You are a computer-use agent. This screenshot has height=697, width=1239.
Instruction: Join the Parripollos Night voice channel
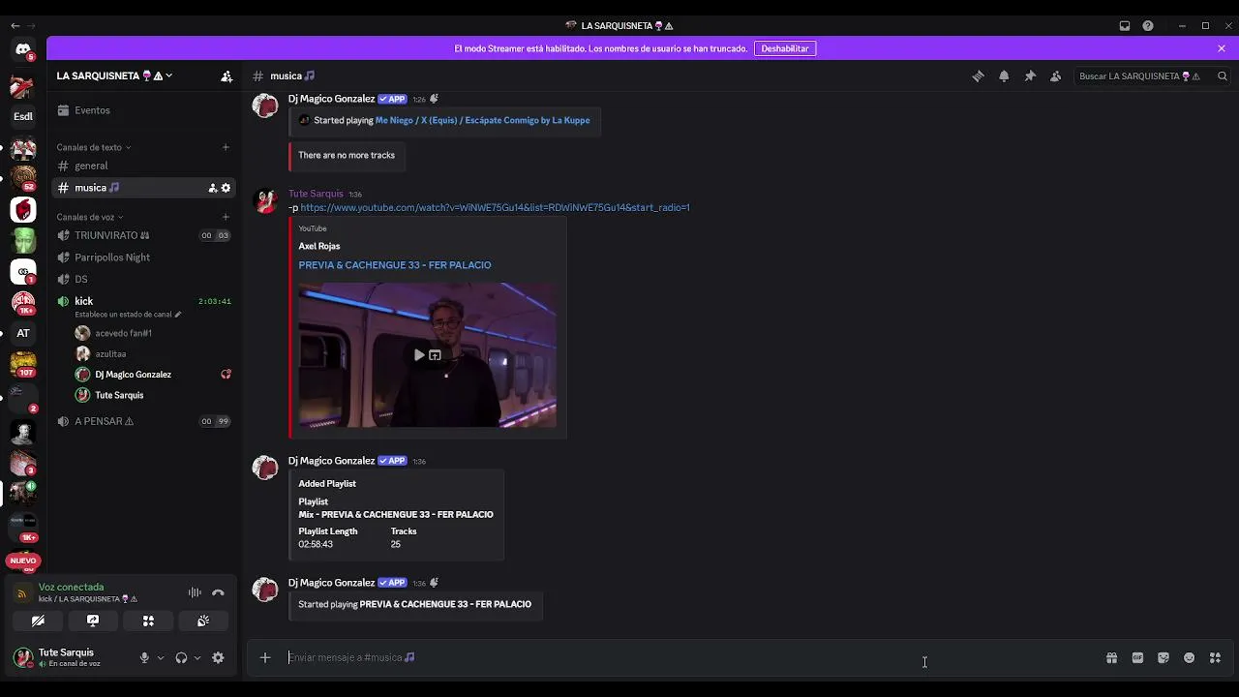(x=143, y=258)
